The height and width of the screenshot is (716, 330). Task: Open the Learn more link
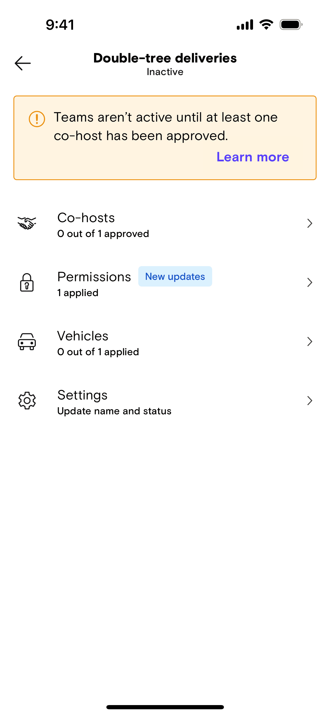point(253,157)
